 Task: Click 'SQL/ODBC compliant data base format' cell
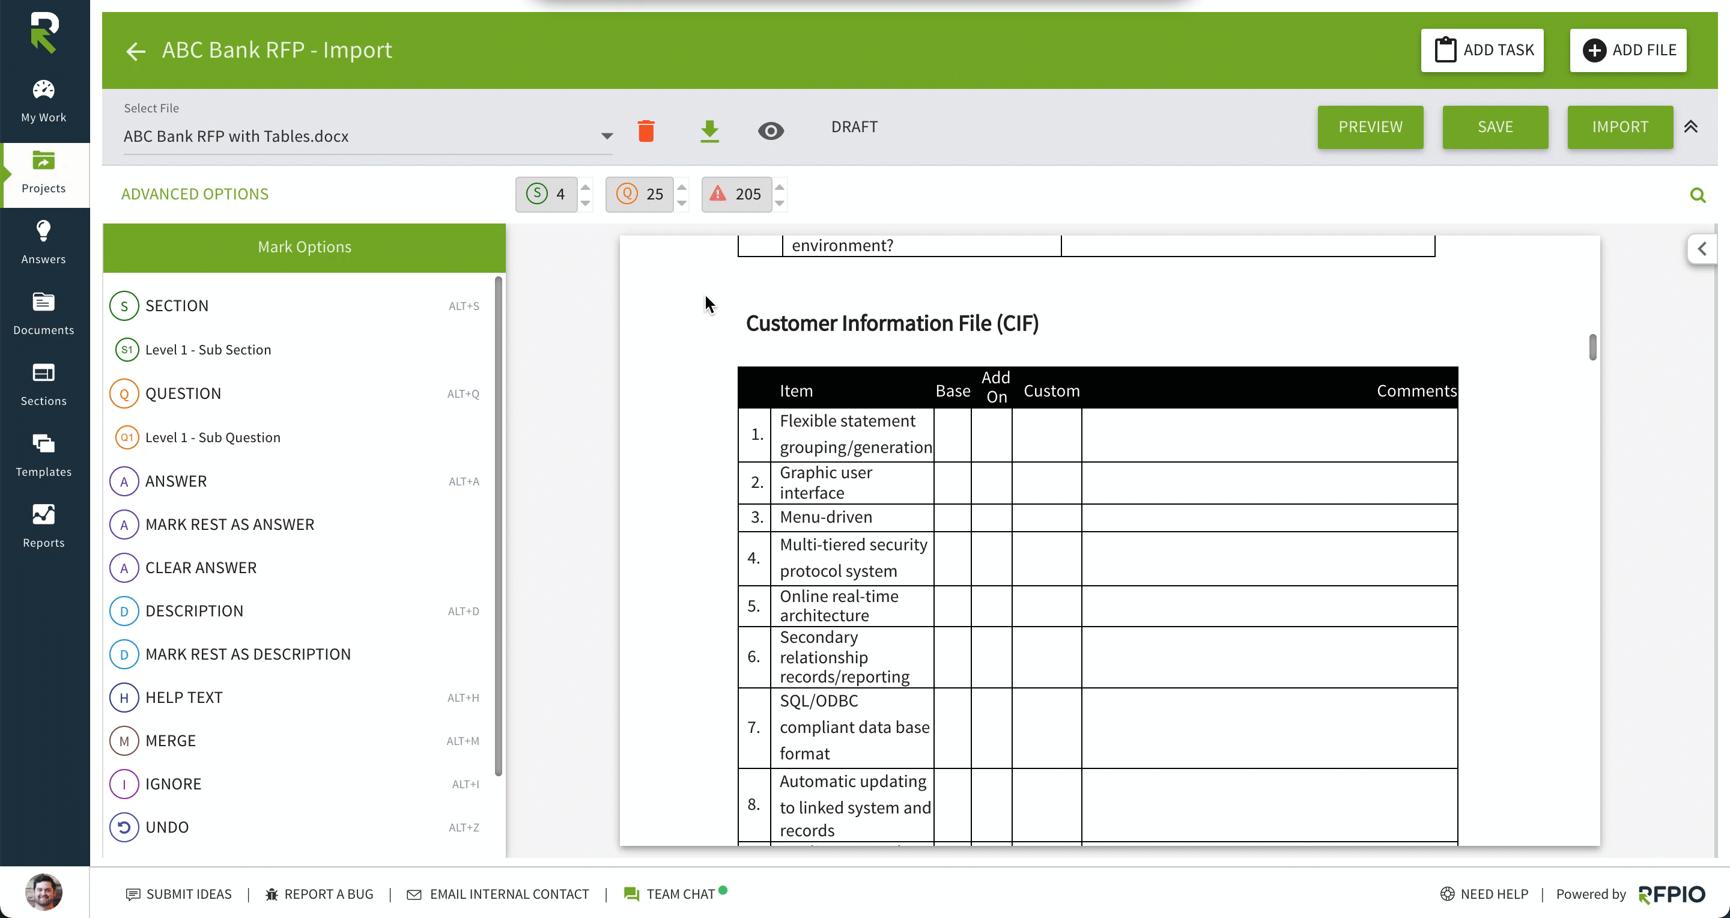tap(853, 728)
